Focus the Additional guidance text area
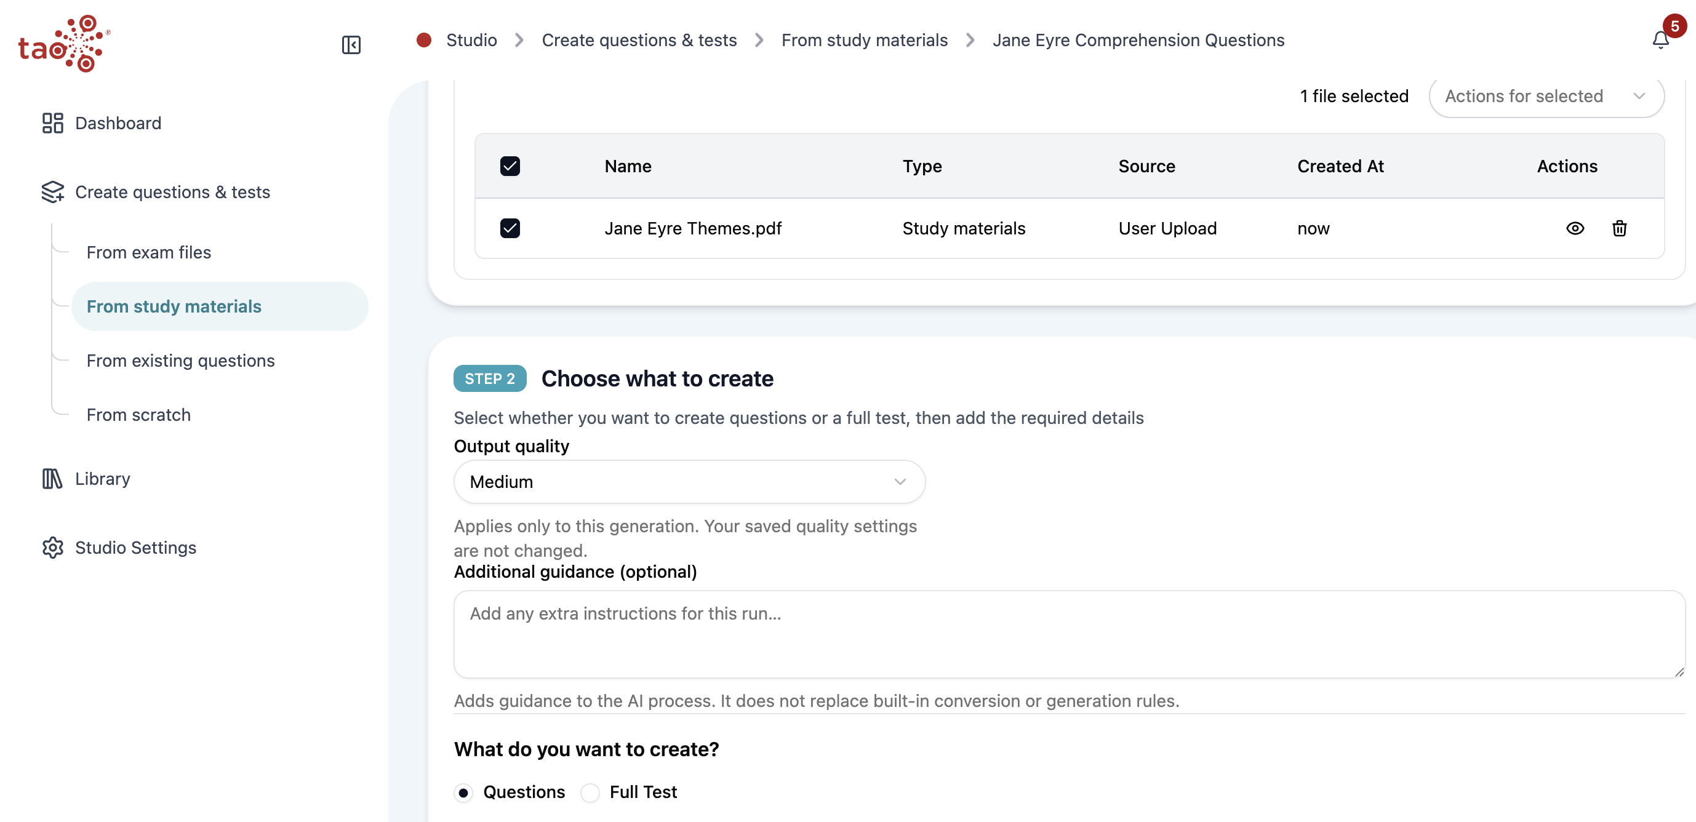Screen dimensions: 1696x822 pyautogui.click(x=1069, y=634)
